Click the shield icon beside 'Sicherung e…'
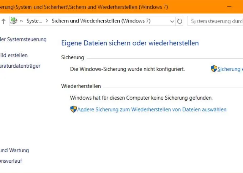Image resolution: width=243 pixels, height=173 pixels. tap(214, 69)
